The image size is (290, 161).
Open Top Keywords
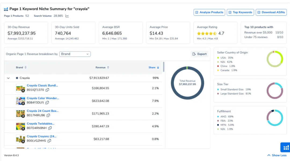coord(240,12)
